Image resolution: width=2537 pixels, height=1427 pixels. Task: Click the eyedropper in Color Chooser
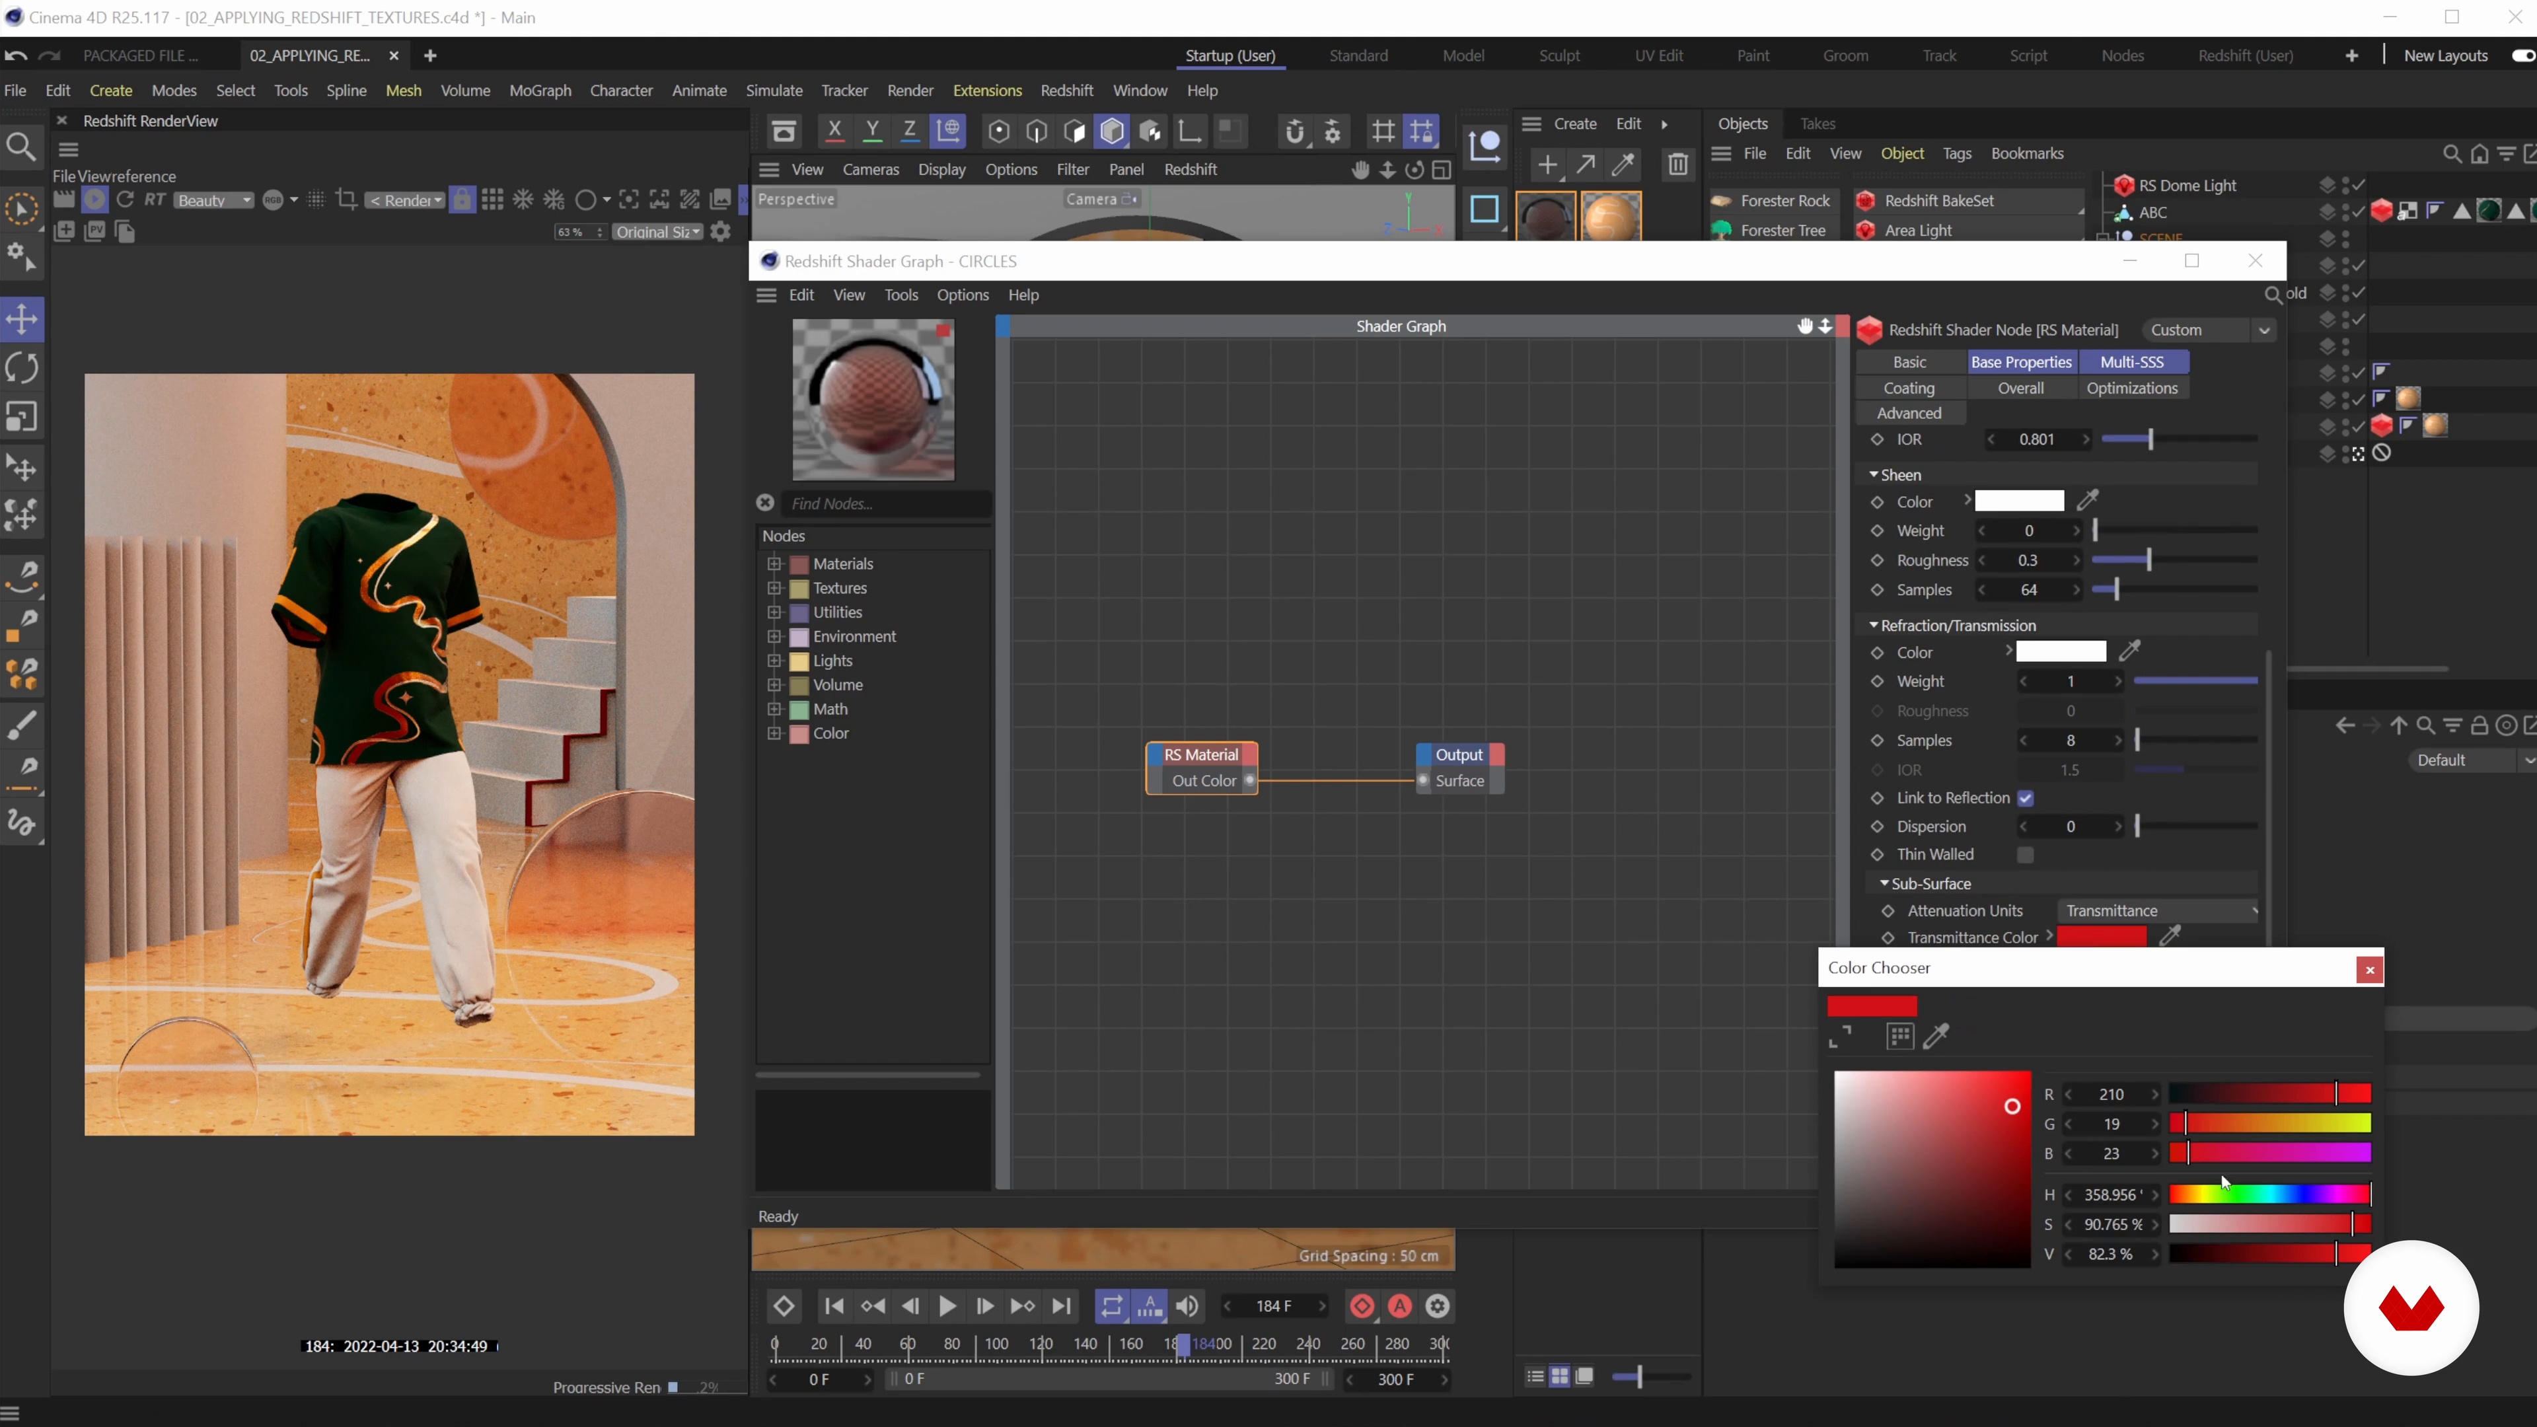[1936, 1036]
